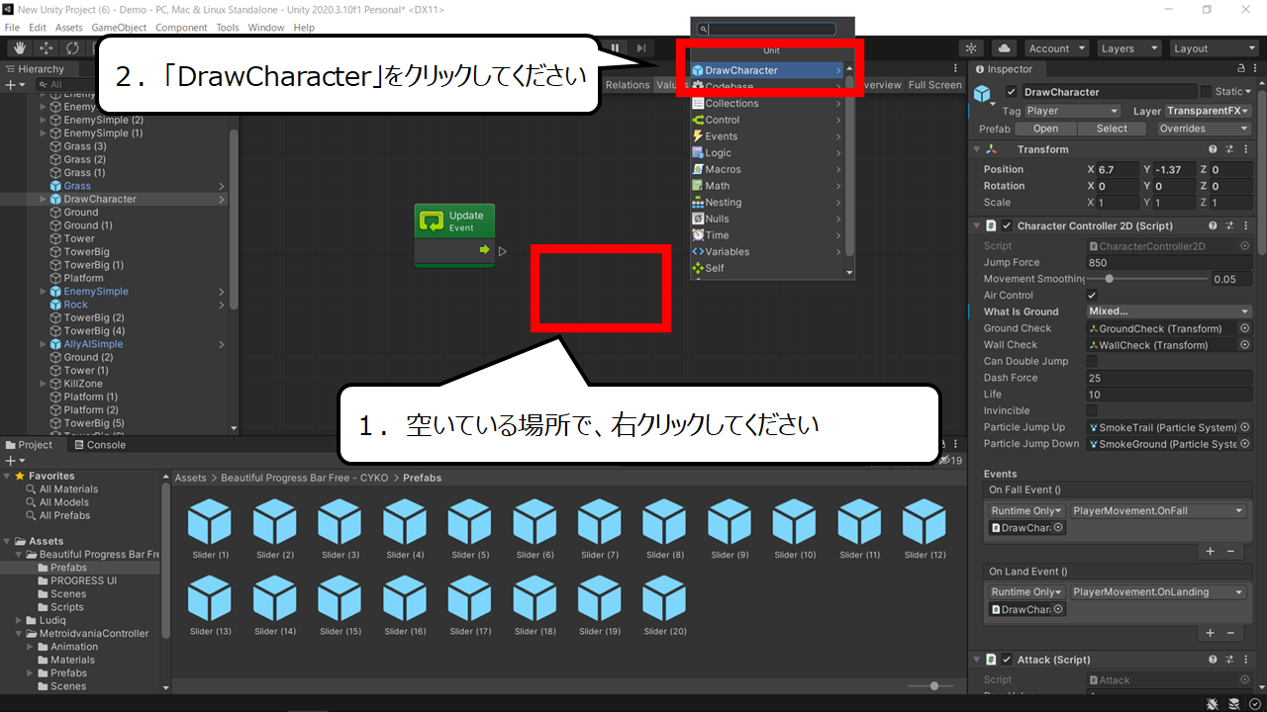Open Transform component preset icon
The image size is (1267, 712).
tap(1229, 149)
